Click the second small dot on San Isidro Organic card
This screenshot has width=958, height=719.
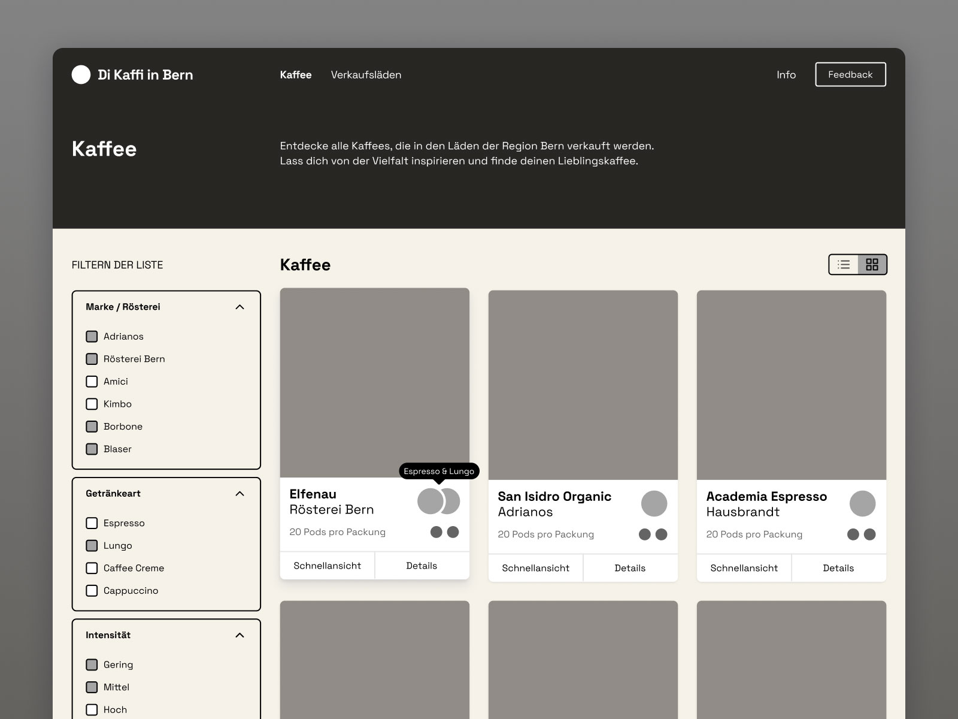pyautogui.click(x=662, y=534)
